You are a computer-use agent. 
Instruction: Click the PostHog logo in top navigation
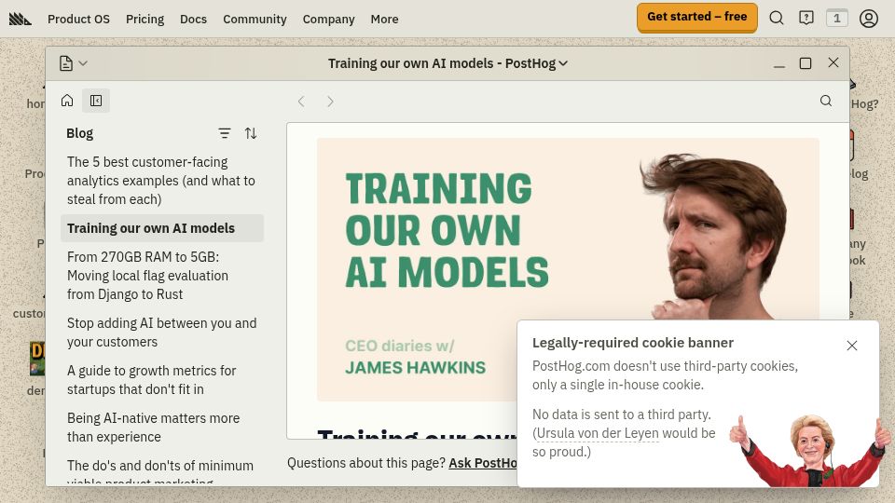20,19
